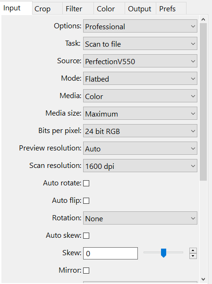Expand the Options dropdown showing Professional
The height and width of the screenshot is (284, 212).
pyautogui.click(x=140, y=26)
